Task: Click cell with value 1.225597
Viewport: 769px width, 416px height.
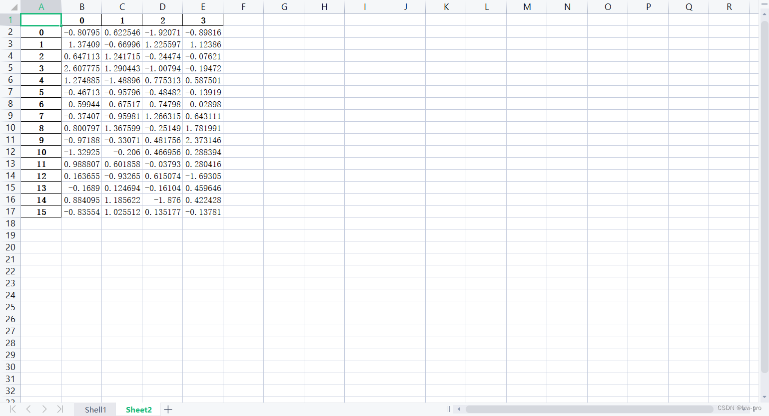Action: coord(162,44)
